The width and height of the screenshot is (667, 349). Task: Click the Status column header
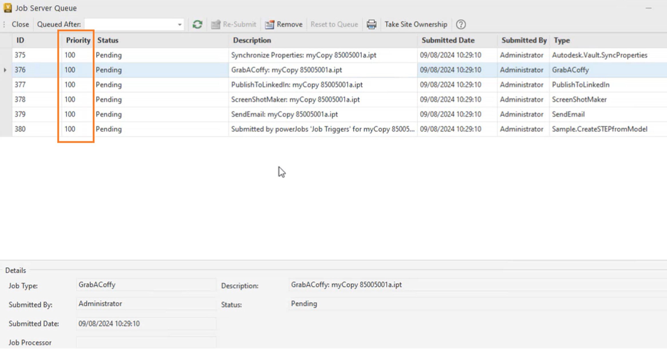(108, 40)
